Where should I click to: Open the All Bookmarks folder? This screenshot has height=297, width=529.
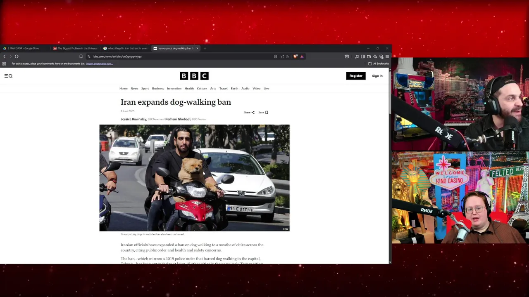[379, 64]
